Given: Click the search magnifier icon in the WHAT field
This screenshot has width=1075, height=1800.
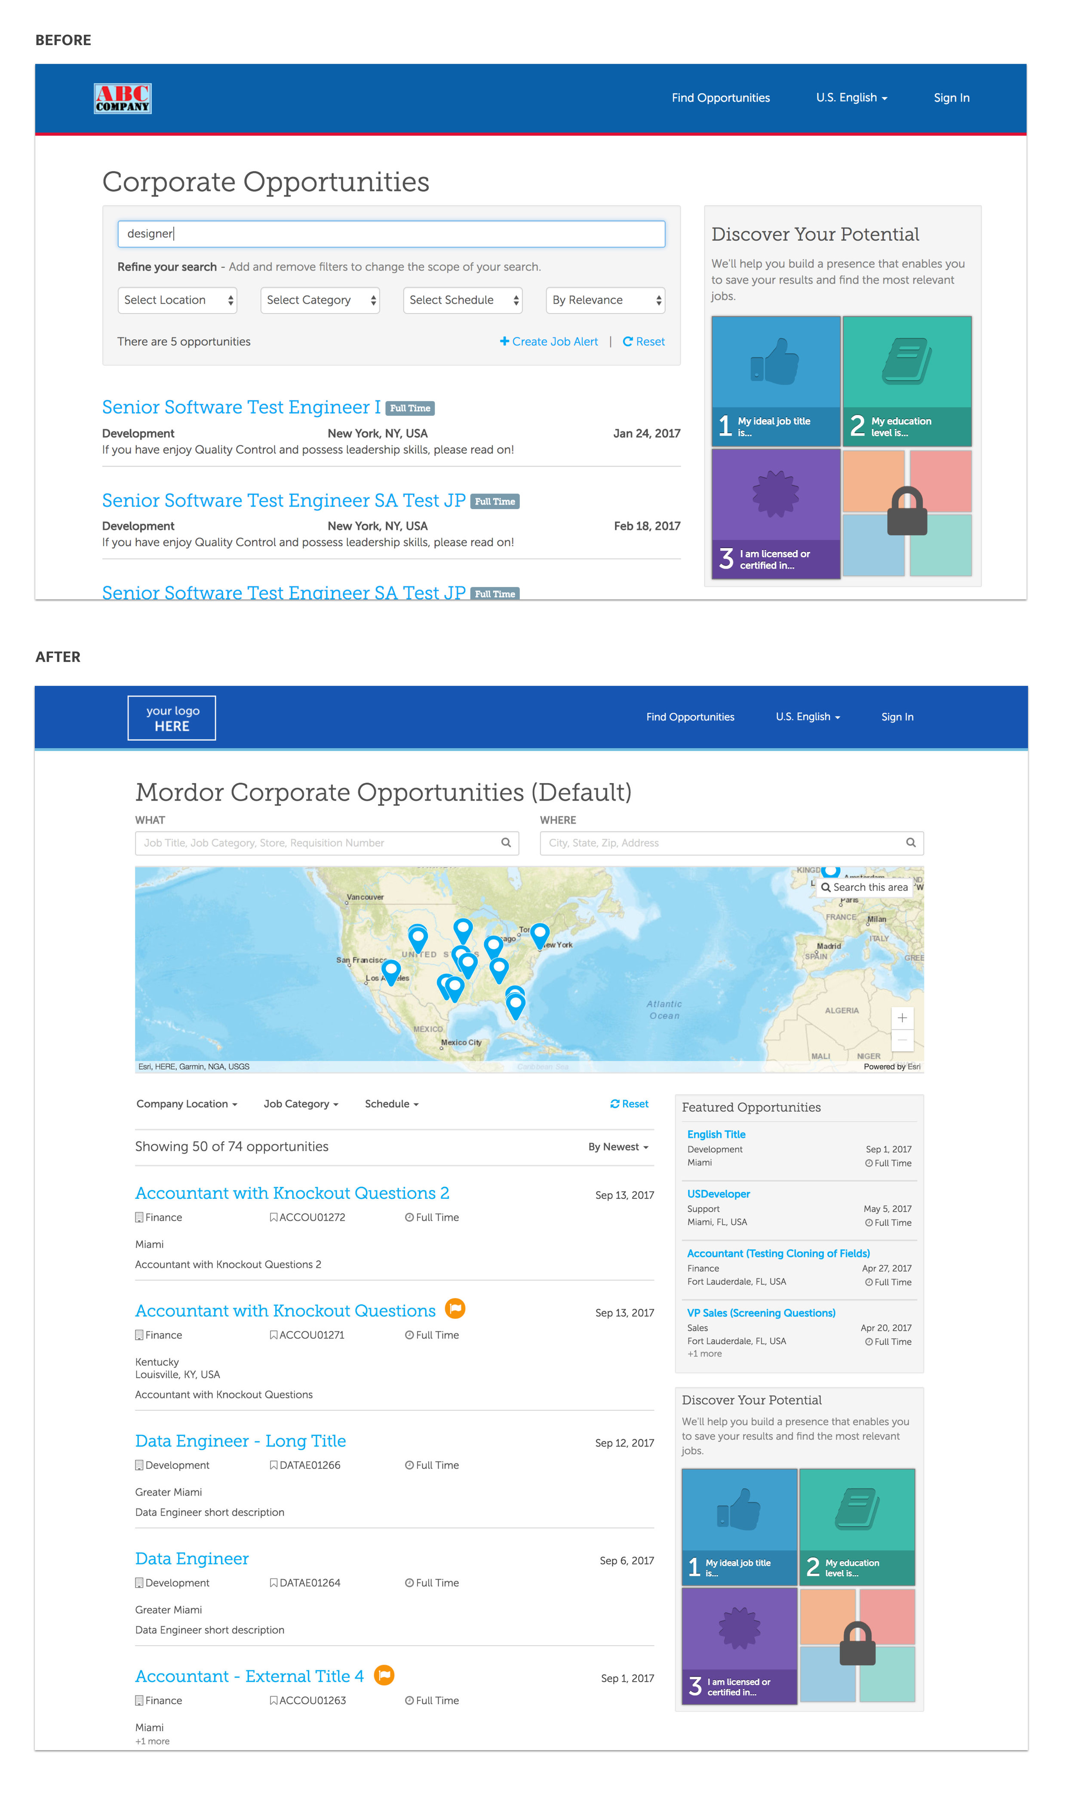Looking at the screenshot, I should click(x=506, y=842).
